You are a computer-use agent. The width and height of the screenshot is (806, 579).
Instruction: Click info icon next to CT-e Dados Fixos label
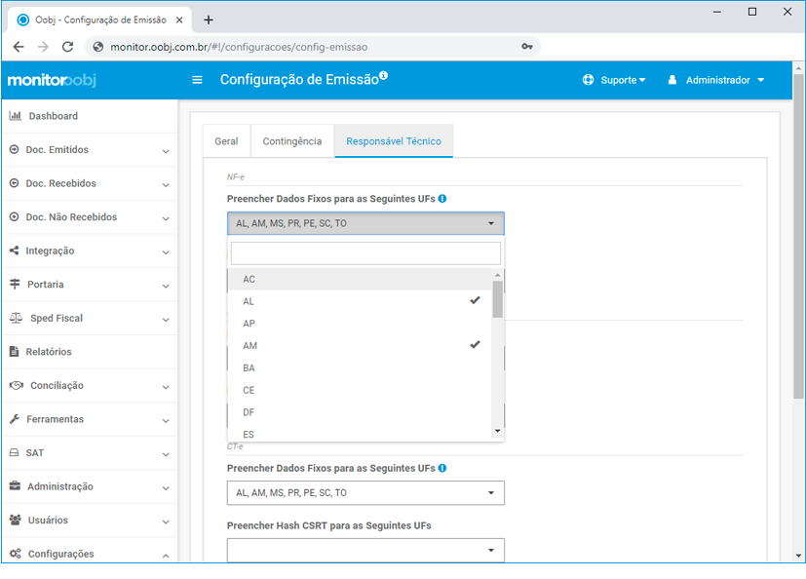coord(442,468)
